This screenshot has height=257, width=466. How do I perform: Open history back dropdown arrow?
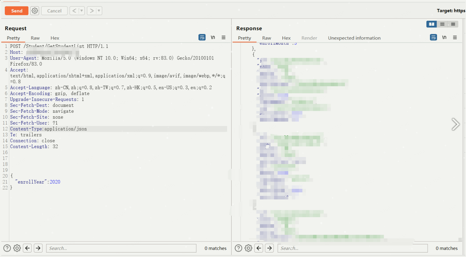82,11
